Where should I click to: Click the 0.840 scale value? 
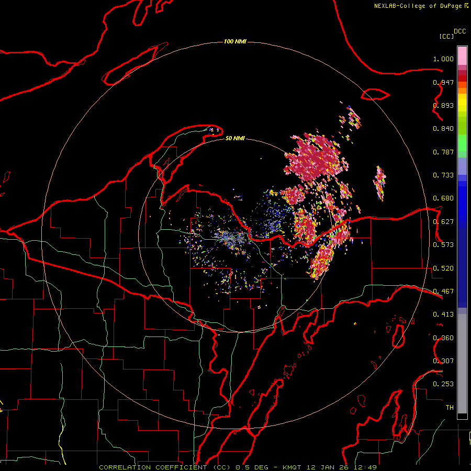tap(443, 129)
